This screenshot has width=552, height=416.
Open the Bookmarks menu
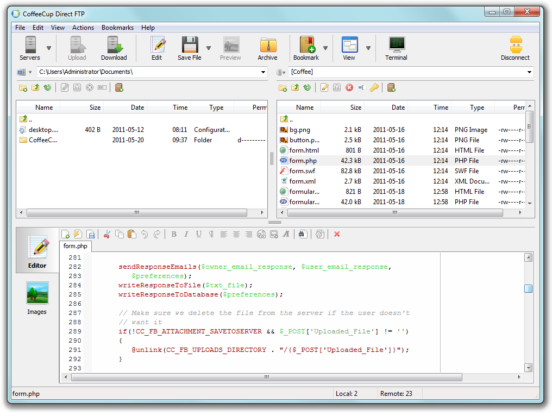pos(117,28)
